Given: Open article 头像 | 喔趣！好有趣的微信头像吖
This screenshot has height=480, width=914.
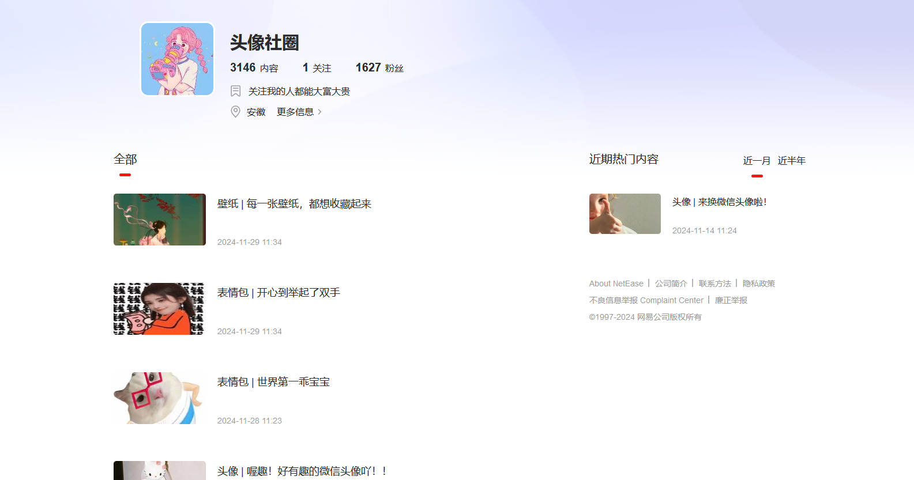Looking at the screenshot, I should click(x=302, y=471).
